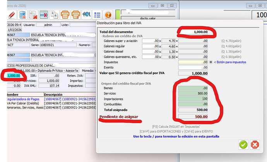Click the first orange printer icon
267x162 pixels.
pyautogui.click(x=65, y=15)
